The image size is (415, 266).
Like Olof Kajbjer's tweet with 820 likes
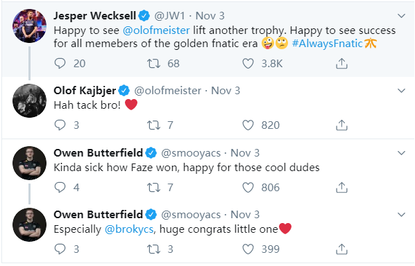point(248,125)
